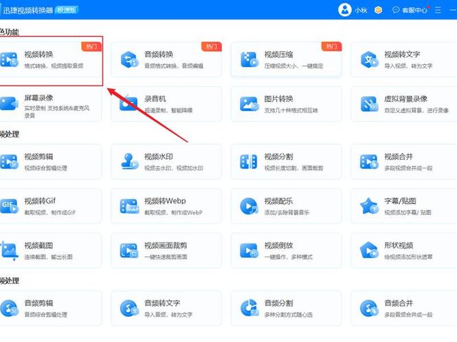Click the 视频转Gif title text
This screenshot has height=342, width=457.
coord(40,201)
